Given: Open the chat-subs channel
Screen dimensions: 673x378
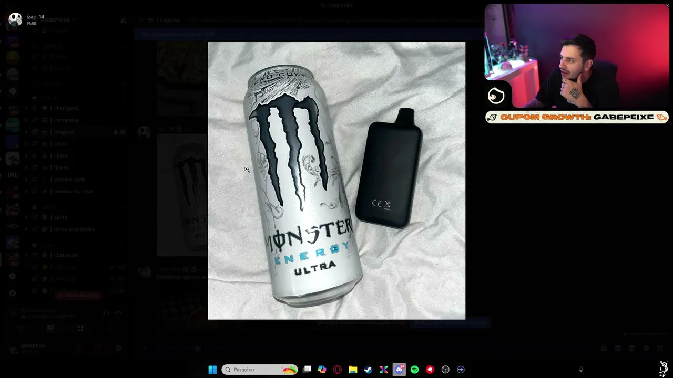Looking at the screenshot, I should tap(65, 255).
